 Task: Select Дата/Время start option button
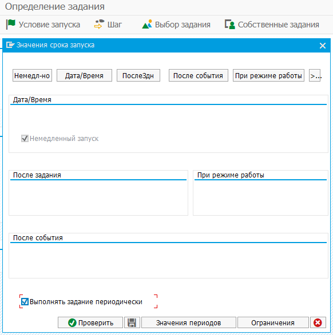click(84, 75)
